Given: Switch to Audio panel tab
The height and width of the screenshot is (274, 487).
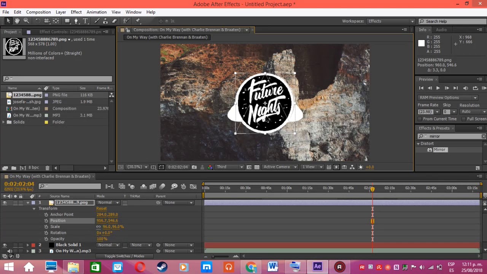Looking at the screenshot, I should coord(441,30).
